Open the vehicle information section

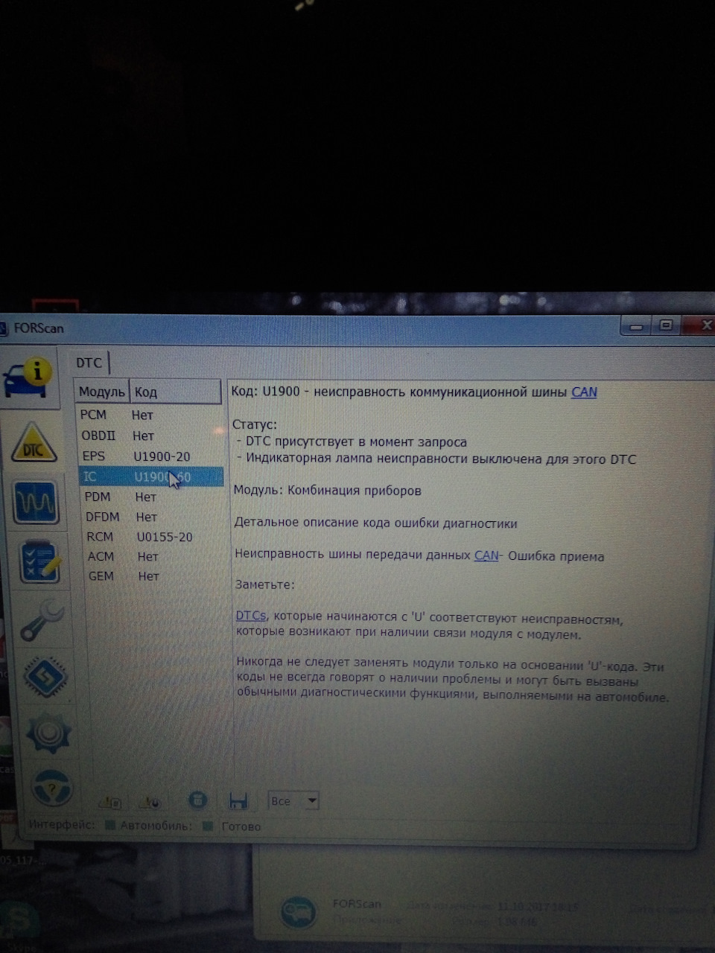[31, 376]
